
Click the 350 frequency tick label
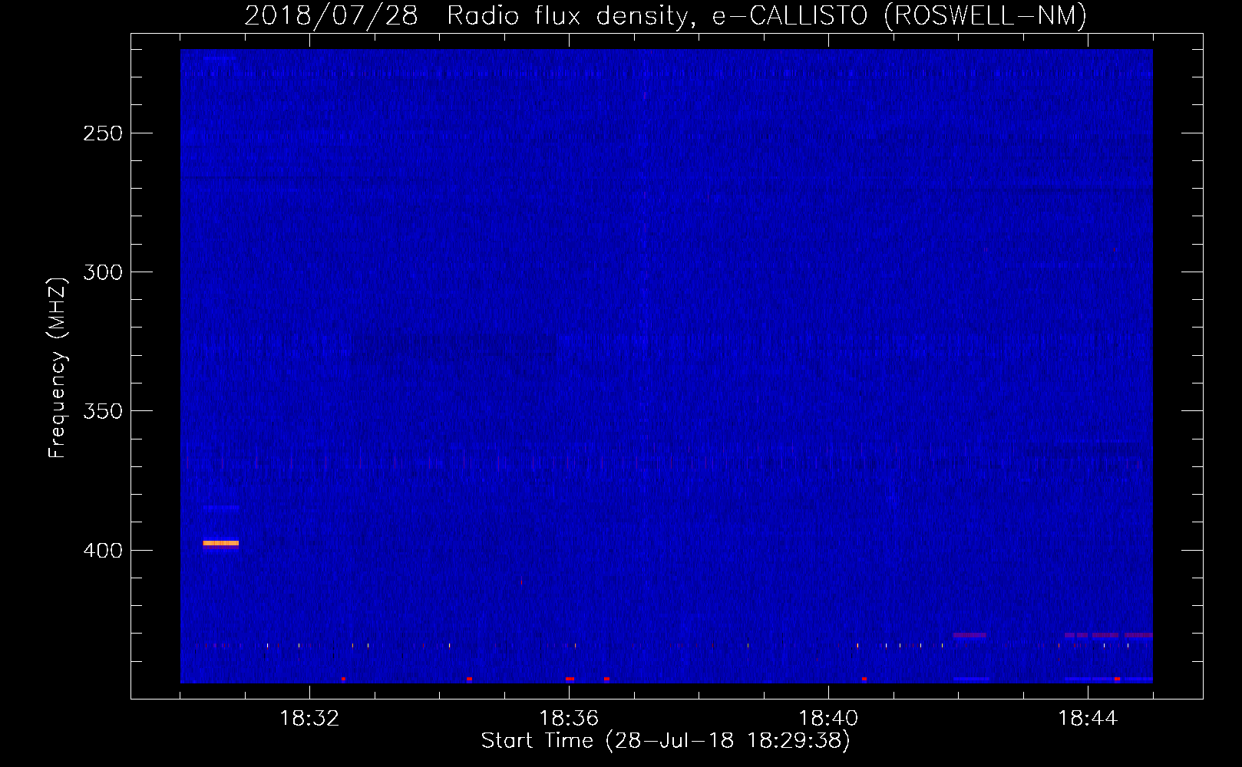[x=103, y=411]
